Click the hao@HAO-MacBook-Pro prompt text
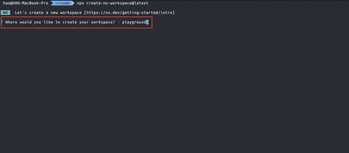Image resolution: width=349 pixels, height=153 pixels. click(x=26, y=3)
